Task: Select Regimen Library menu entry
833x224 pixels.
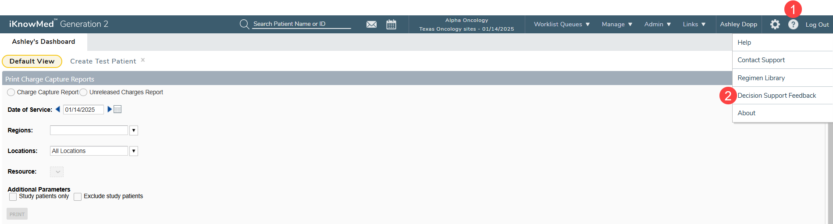Action: (761, 78)
